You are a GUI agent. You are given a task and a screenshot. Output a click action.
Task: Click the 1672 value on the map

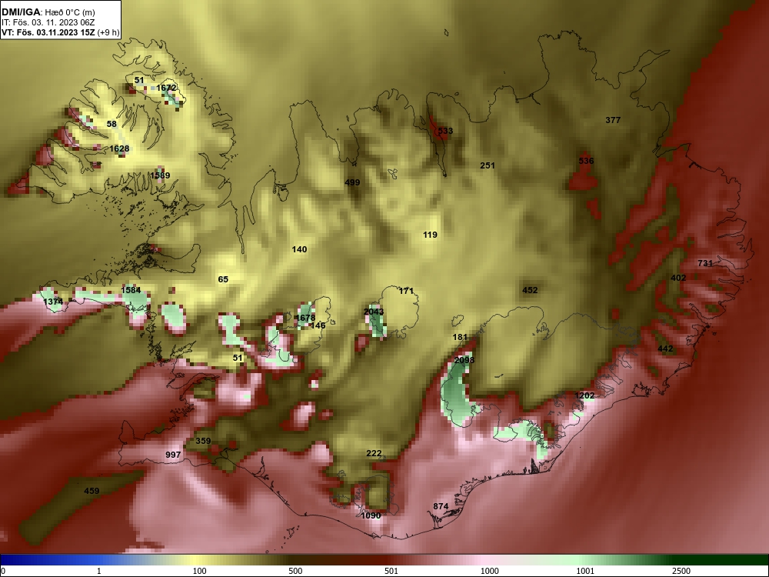(166, 88)
